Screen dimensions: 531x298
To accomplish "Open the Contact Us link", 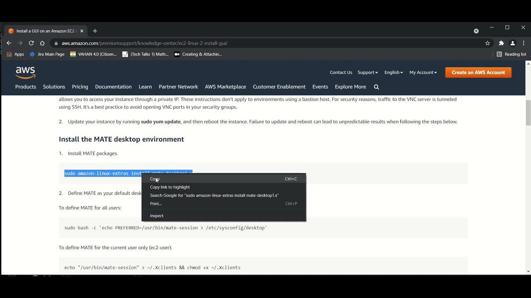I will (341, 72).
